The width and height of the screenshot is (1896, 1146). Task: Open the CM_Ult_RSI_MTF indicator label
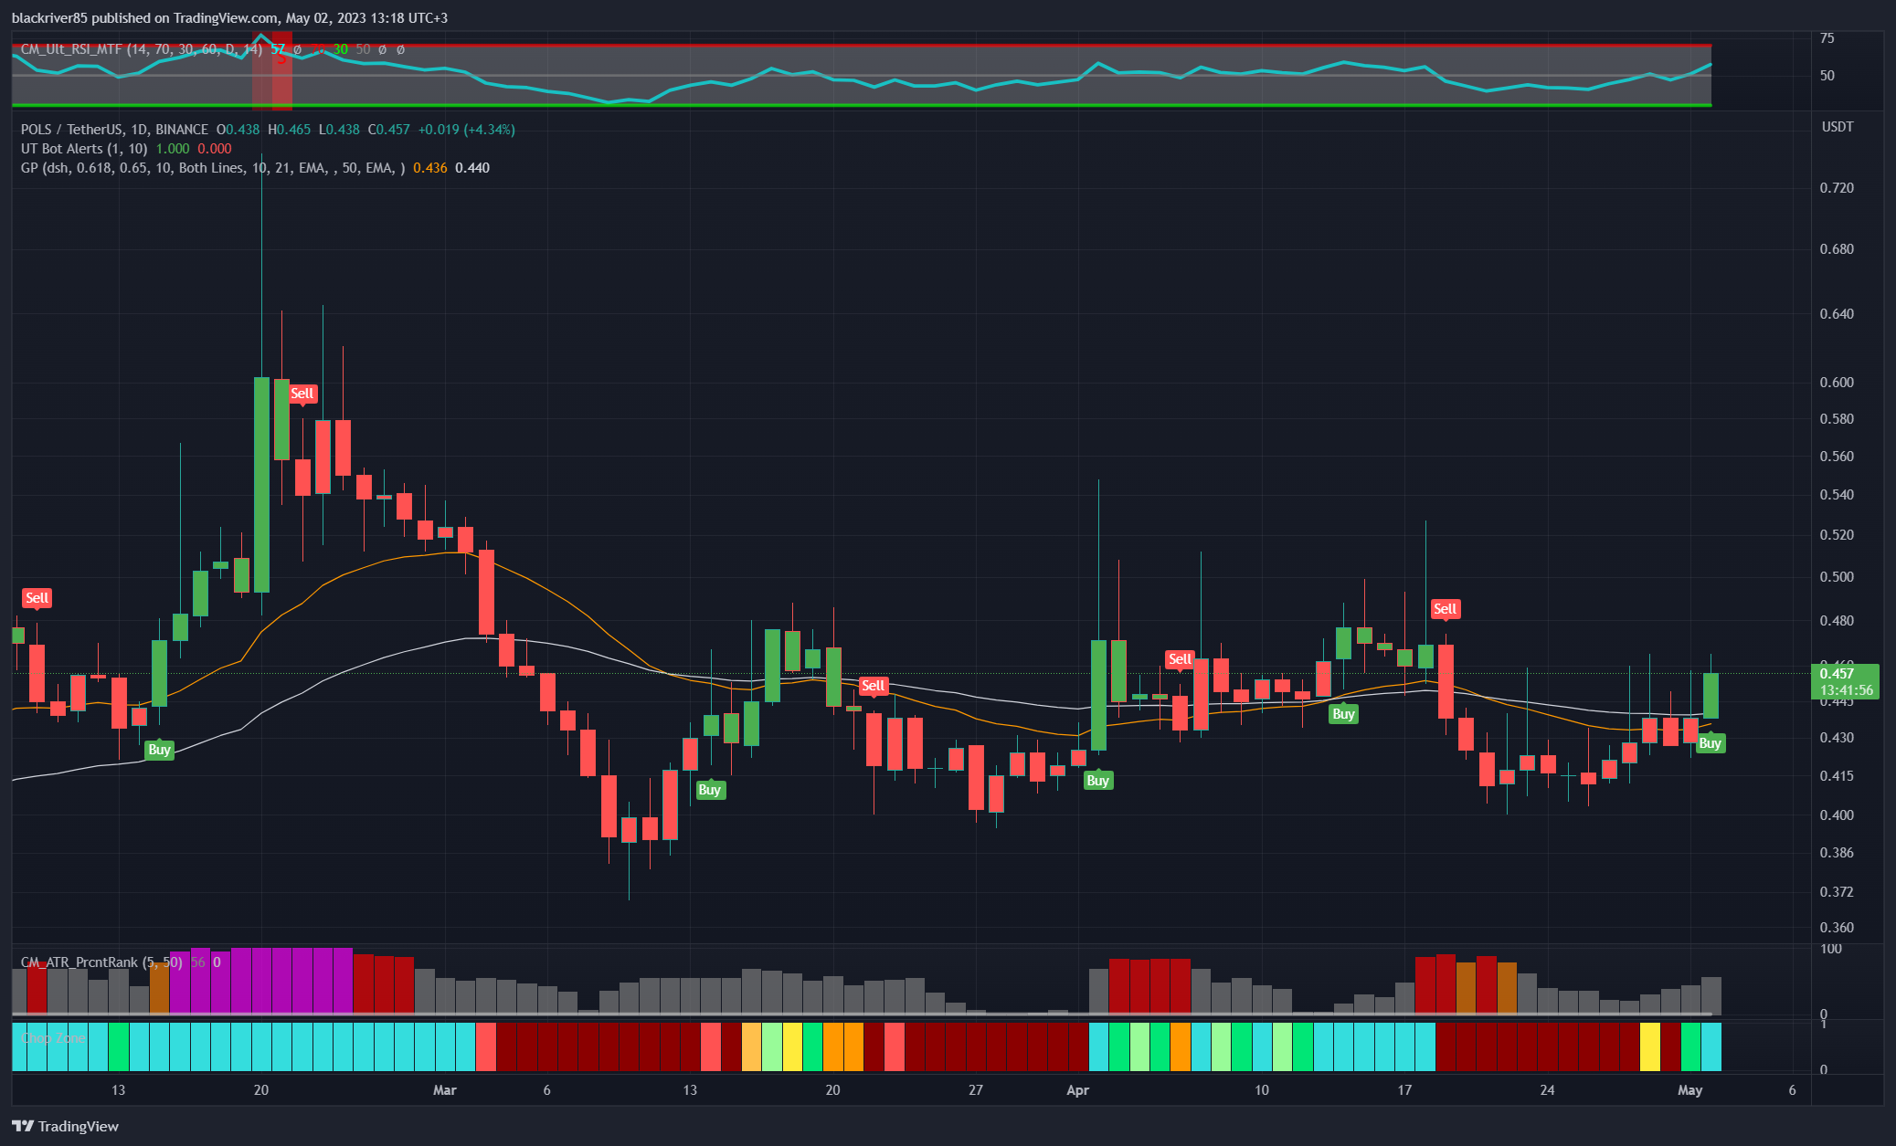[x=142, y=49]
